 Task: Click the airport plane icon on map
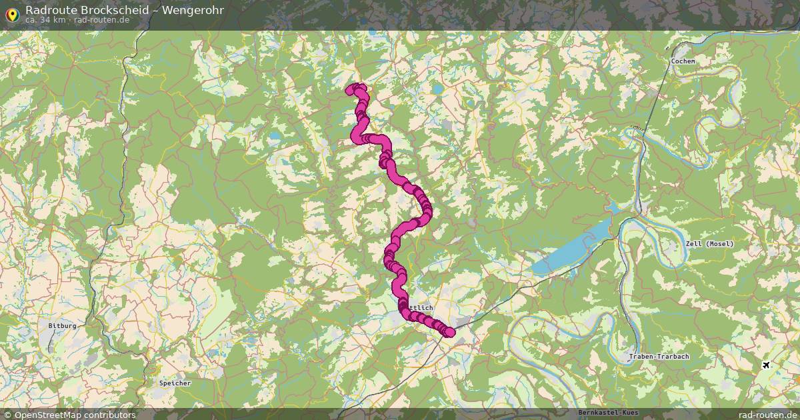(765, 365)
